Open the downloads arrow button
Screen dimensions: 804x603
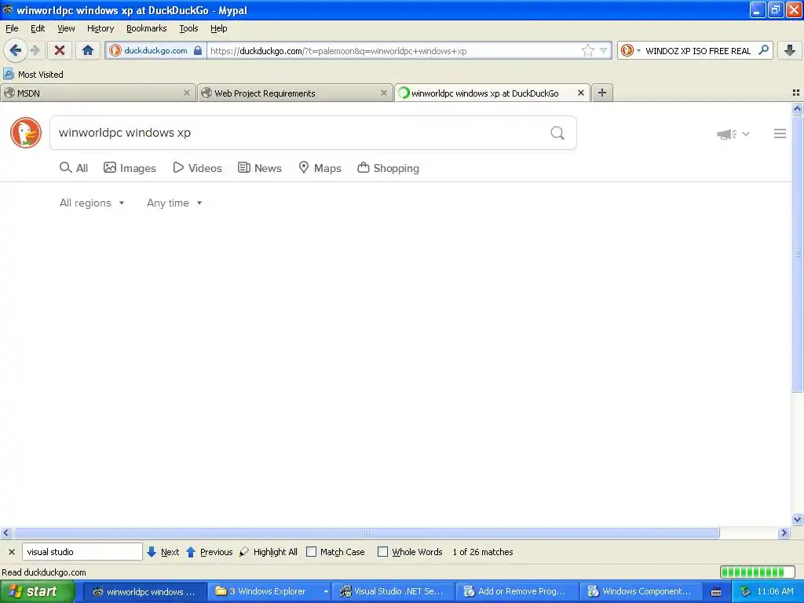click(x=790, y=50)
